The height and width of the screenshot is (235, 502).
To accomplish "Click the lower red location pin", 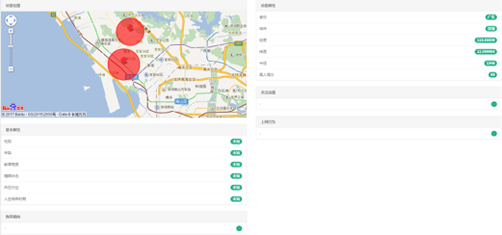I will pos(124,60).
